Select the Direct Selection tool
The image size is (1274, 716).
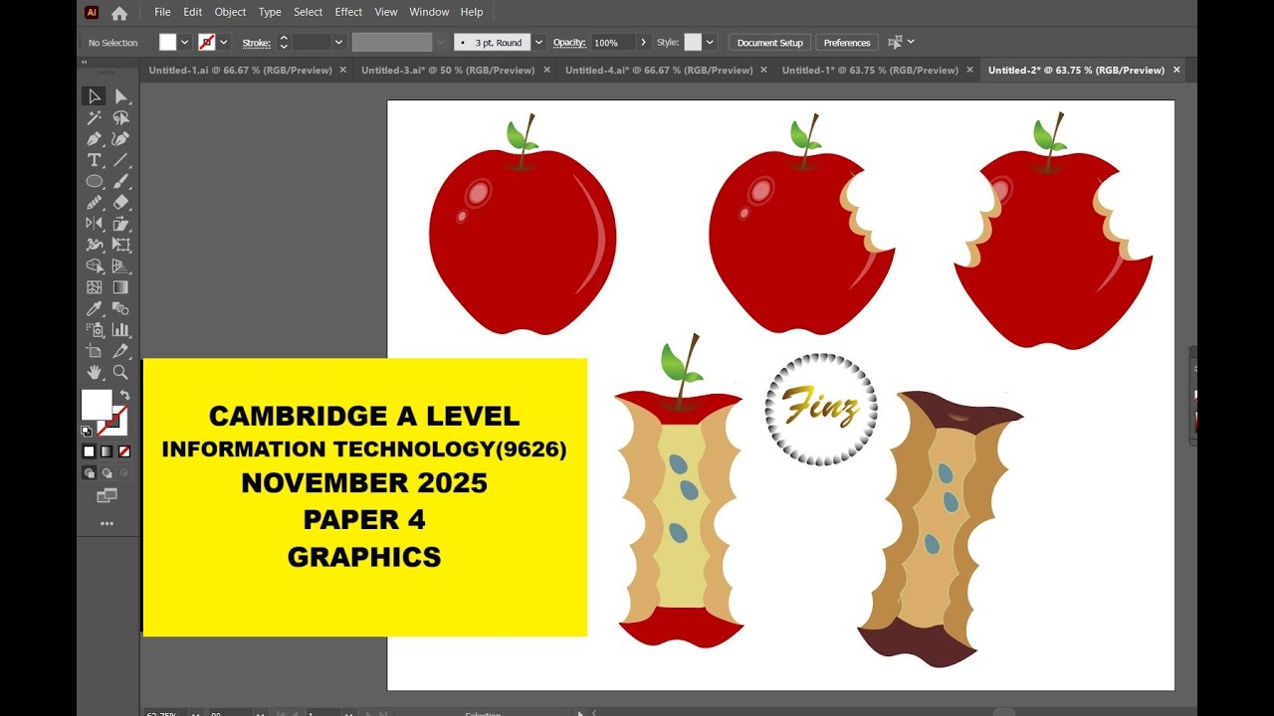coord(120,96)
